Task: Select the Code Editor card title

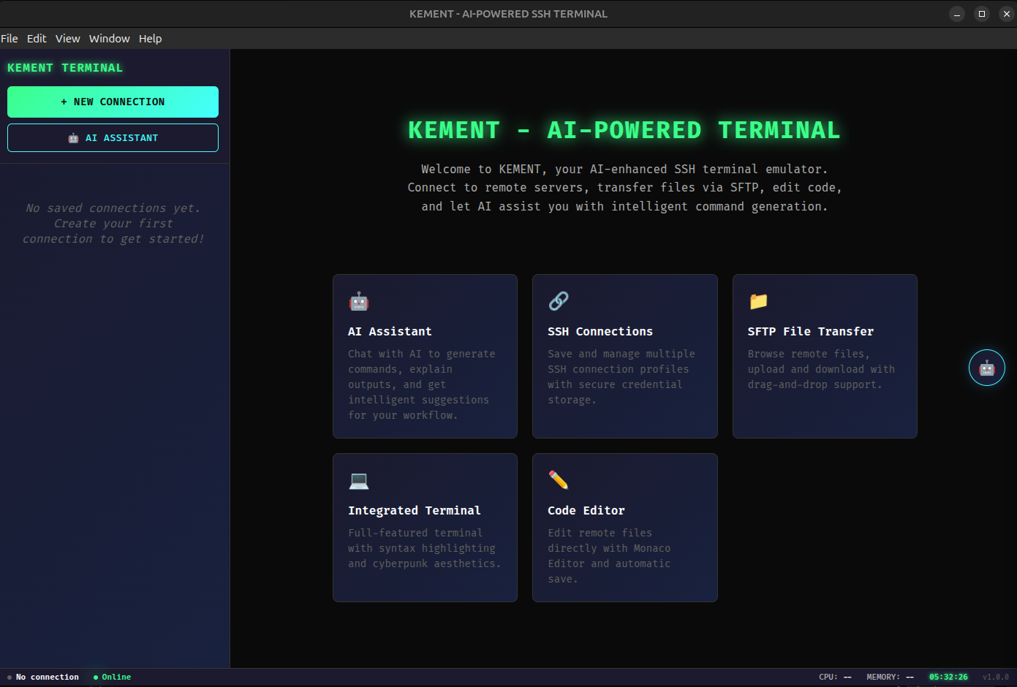Action: [586, 511]
